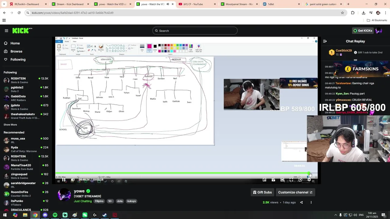Click the video progress bar
The height and width of the screenshot is (219, 390).
tap(186, 173)
